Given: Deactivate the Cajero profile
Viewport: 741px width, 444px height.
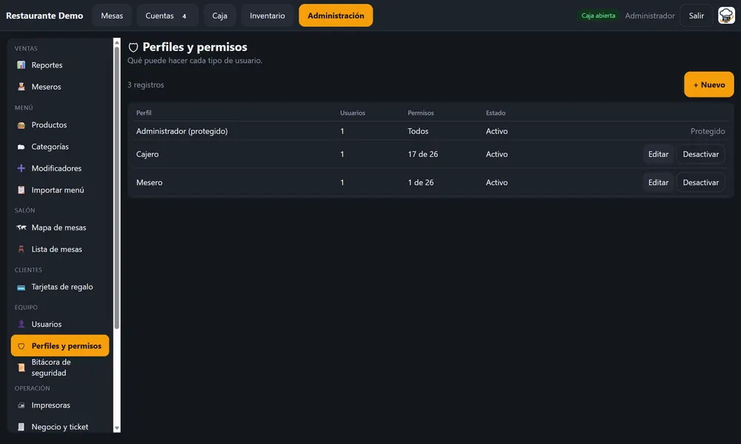Looking at the screenshot, I should [701, 155].
